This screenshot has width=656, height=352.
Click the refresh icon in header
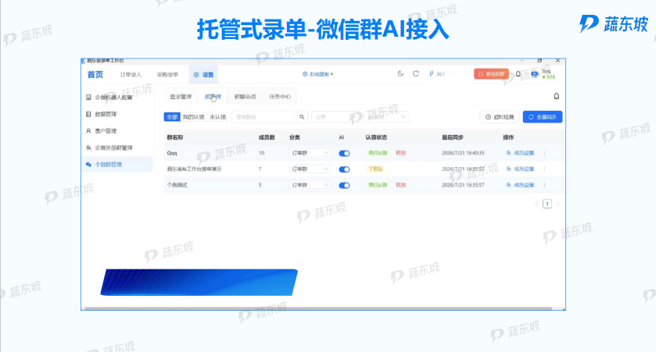tap(416, 74)
